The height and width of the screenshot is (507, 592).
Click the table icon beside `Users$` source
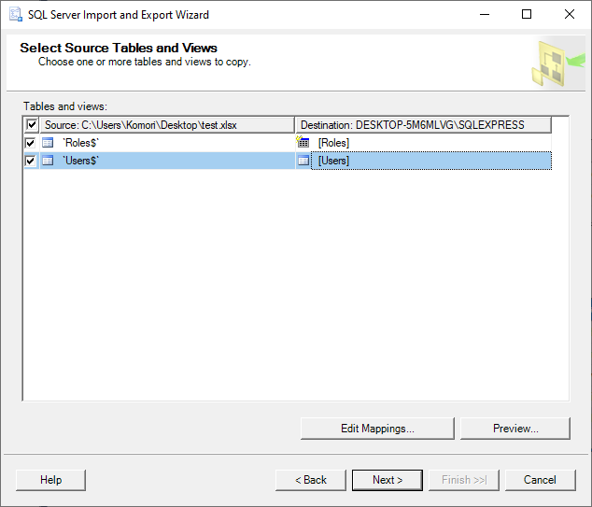[48, 161]
